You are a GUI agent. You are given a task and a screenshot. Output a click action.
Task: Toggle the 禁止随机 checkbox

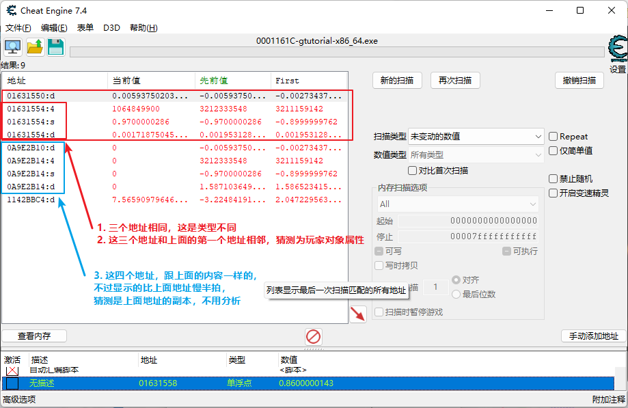point(553,178)
